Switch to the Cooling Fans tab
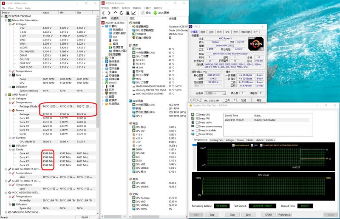The height and width of the screenshot is (219, 340). tap(216, 140)
